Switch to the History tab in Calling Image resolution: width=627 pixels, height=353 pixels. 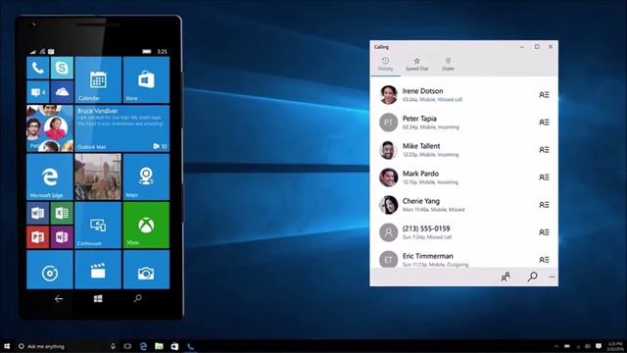(x=385, y=64)
